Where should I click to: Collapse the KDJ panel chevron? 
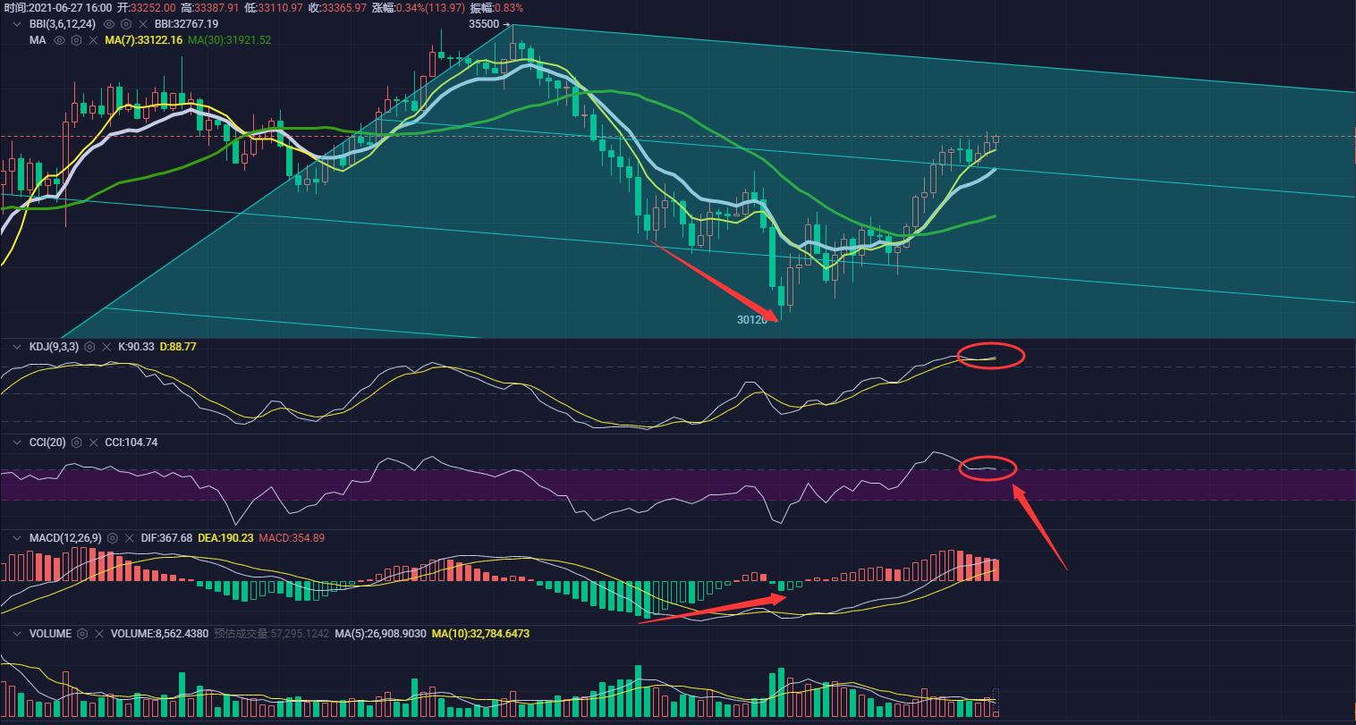(x=17, y=346)
